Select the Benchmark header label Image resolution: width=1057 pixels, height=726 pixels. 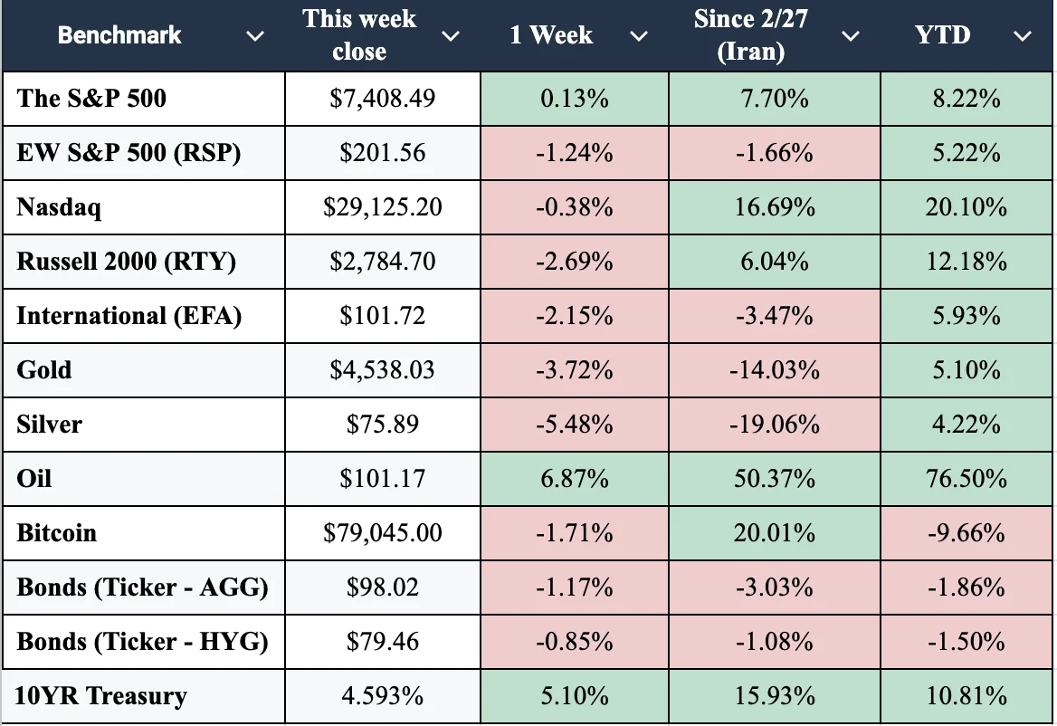pyautogui.click(x=119, y=35)
